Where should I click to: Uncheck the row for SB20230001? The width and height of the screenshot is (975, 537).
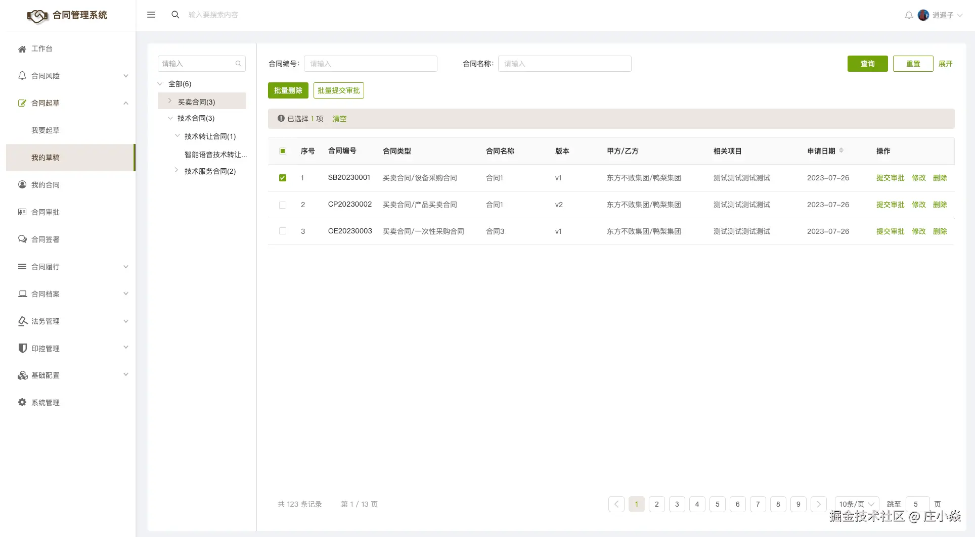tap(283, 178)
